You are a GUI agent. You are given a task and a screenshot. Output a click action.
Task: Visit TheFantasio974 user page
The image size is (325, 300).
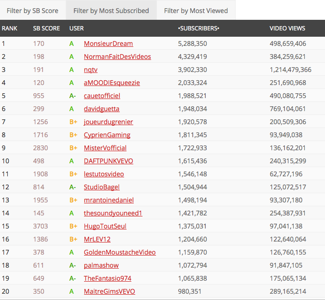[108, 279]
